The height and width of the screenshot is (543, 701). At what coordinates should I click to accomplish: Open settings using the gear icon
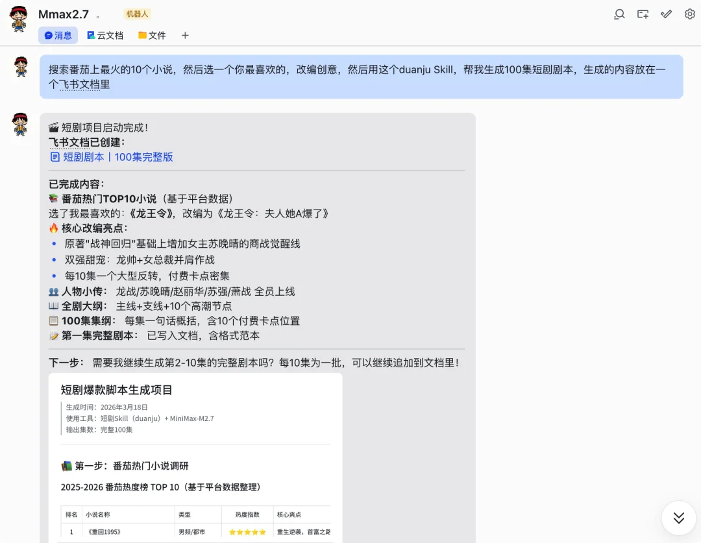pos(689,14)
